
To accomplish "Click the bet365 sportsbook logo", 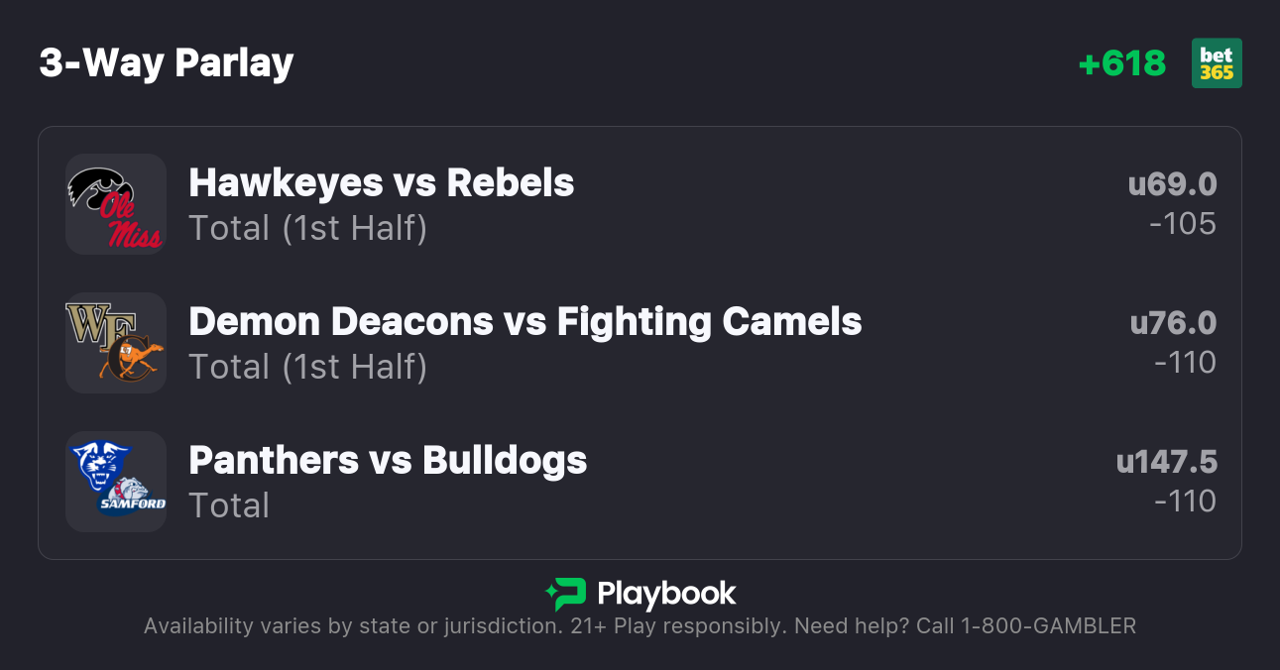I will 1217,63.
